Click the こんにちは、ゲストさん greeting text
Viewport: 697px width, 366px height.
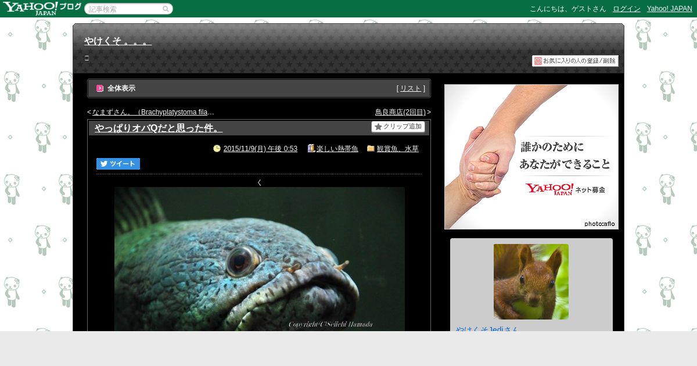click(x=567, y=9)
